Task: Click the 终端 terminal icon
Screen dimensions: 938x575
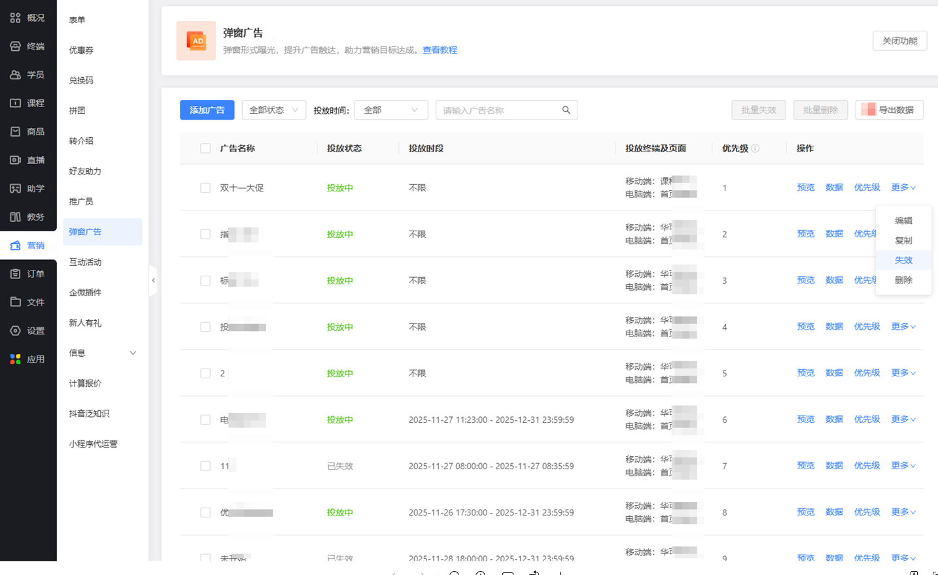Action: pos(15,46)
